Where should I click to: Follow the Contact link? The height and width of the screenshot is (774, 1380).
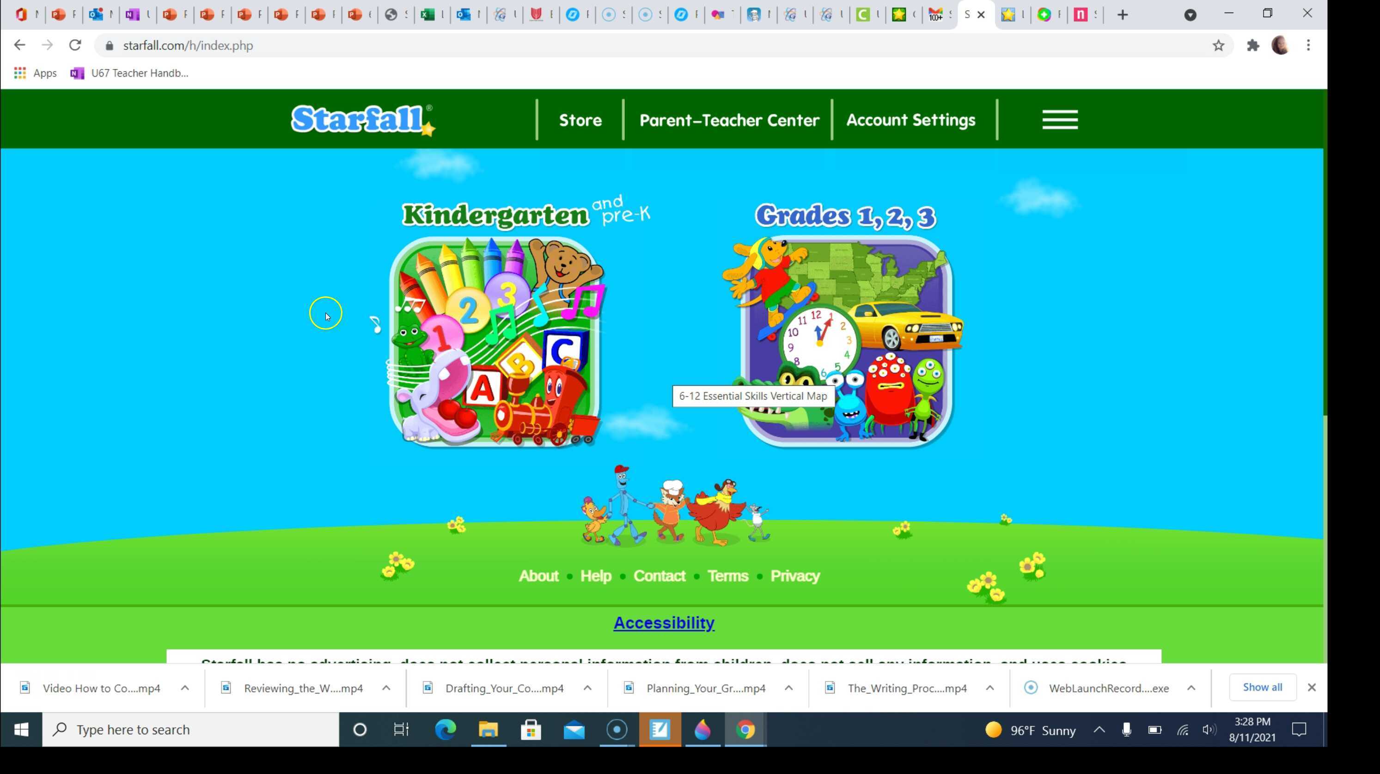[659, 576]
